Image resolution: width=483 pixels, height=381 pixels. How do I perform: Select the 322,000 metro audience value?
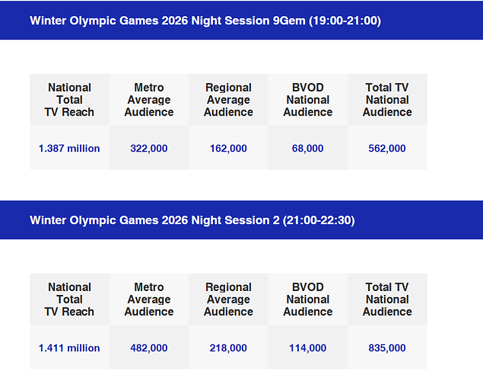149,149
